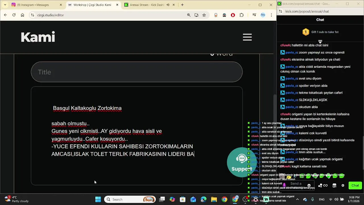Click cfuwA username on hallettin message
The height and width of the screenshot is (205, 364).
point(285,45)
